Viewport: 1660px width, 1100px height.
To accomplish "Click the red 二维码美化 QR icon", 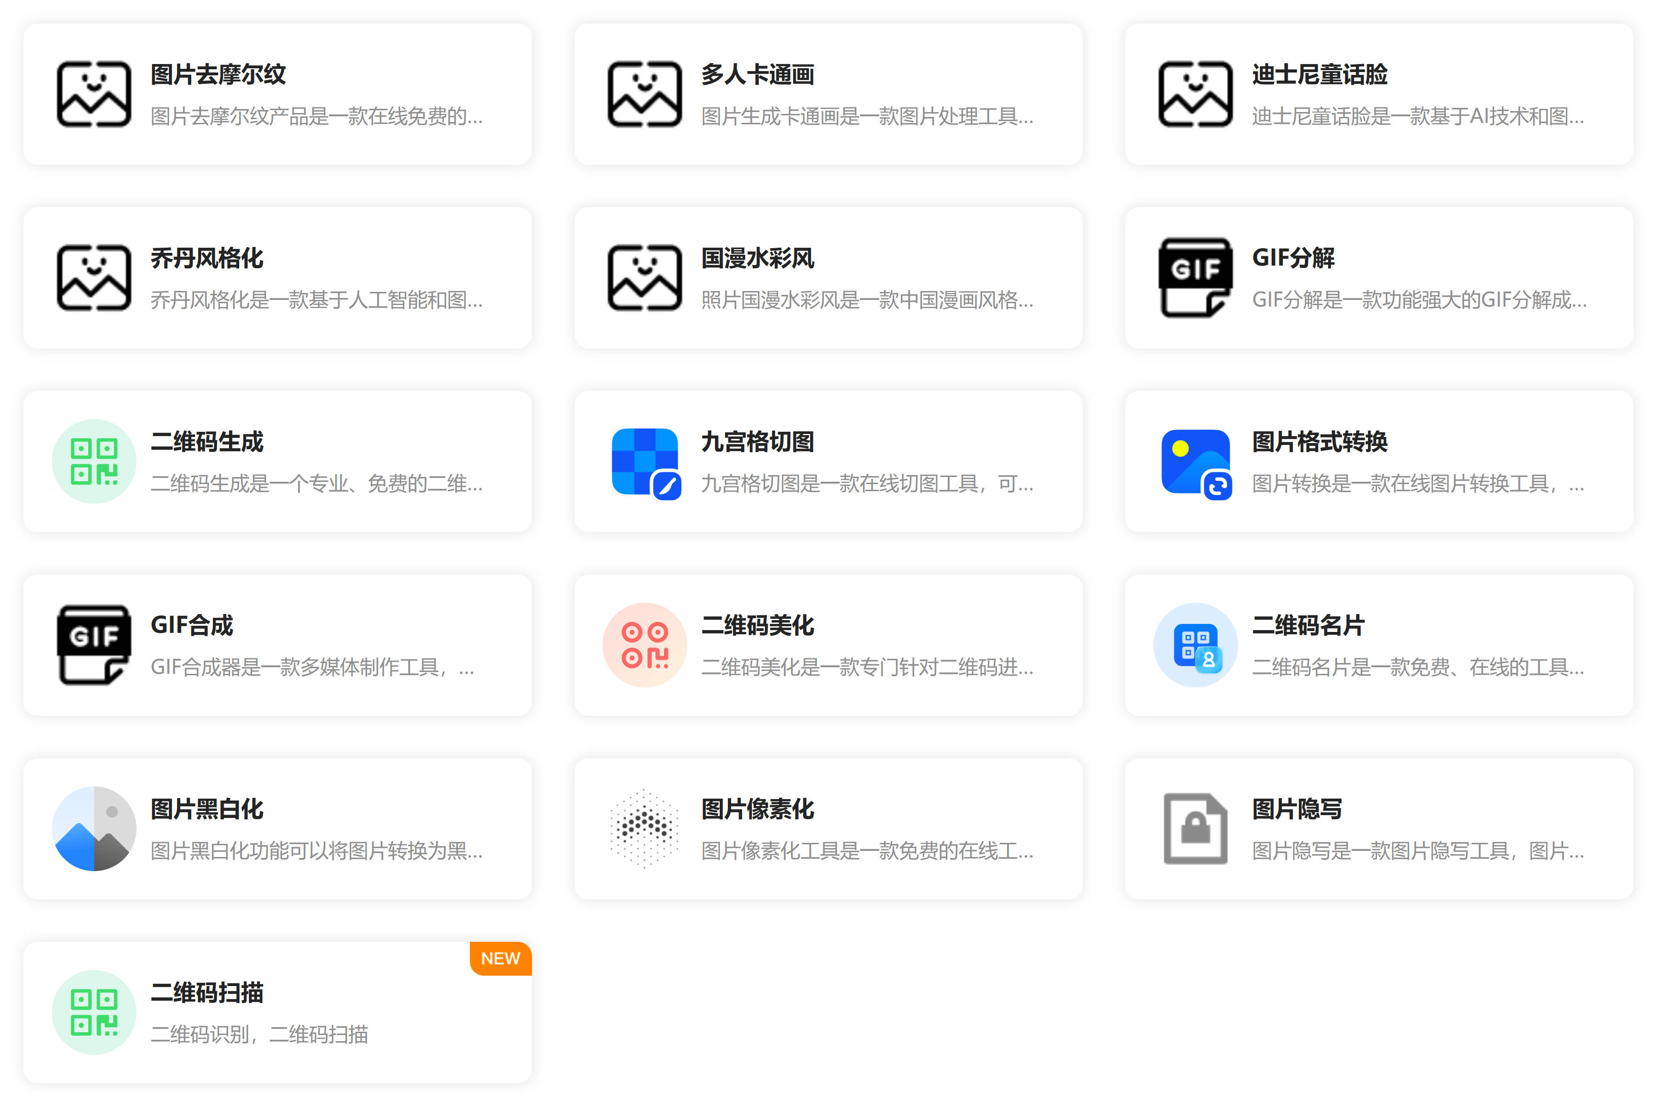I will (x=645, y=645).
